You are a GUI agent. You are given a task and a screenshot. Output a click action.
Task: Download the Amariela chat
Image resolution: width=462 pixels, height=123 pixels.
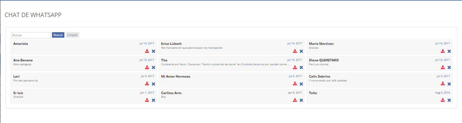point(147,51)
